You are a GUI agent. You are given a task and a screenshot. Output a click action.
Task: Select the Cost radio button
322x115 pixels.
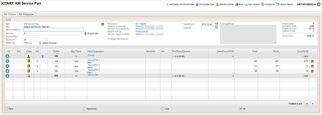click(x=163, y=109)
